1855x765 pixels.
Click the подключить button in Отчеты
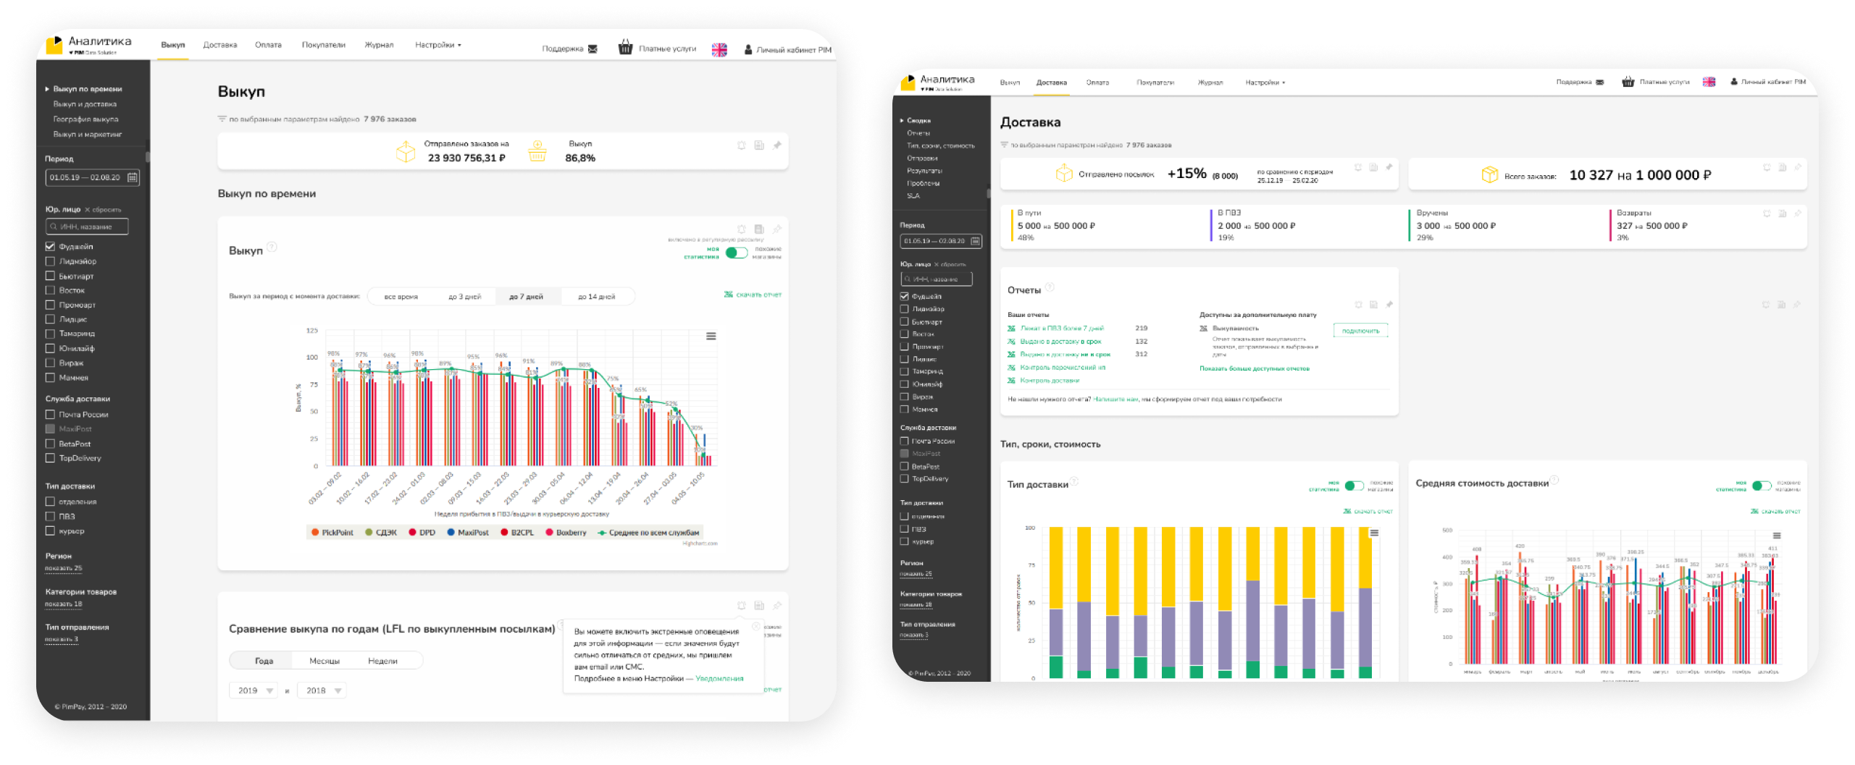[x=1360, y=331]
